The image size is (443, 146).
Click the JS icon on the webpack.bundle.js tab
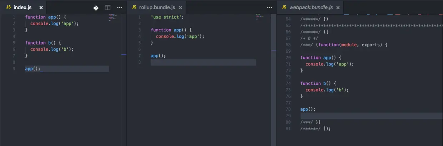pos(284,7)
